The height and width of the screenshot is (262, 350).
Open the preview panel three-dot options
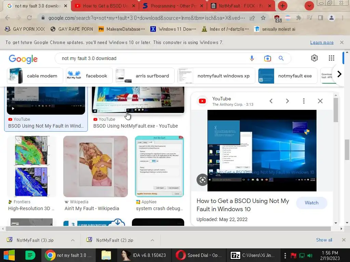coord(304,101)
